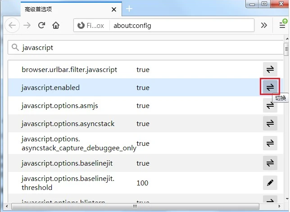Viewport: 290px width, 212px height.
Task: Go to the home page
Action: coord(56,25)
